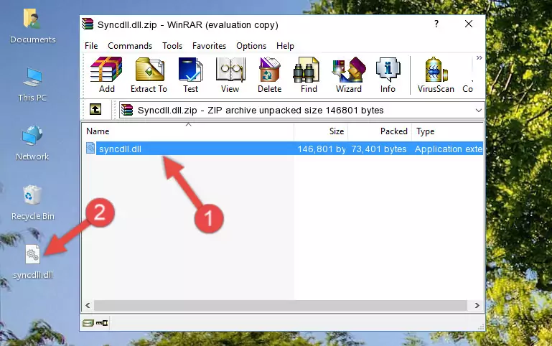Click the Delete toolbar icon
The image size is (552, 346).
pos(270,75)
